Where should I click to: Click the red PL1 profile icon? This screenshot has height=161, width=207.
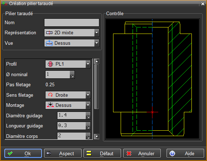pyautogui.click(x=50, y=64)
